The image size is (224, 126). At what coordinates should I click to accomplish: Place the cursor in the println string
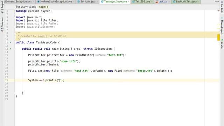60,80
